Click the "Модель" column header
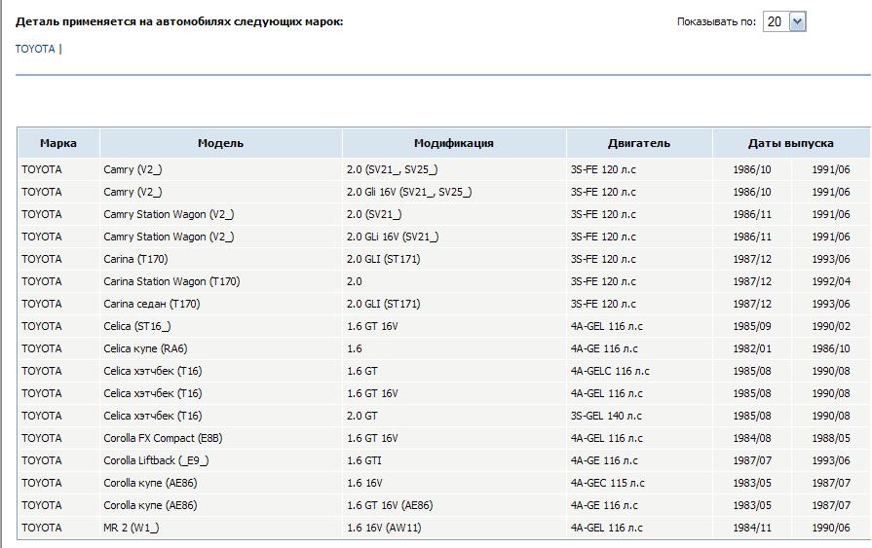Viewport: 872px width, 548px height. 220,143
